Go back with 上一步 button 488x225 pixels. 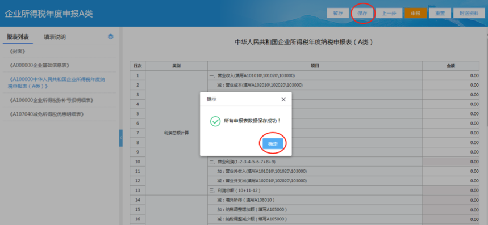389,14
